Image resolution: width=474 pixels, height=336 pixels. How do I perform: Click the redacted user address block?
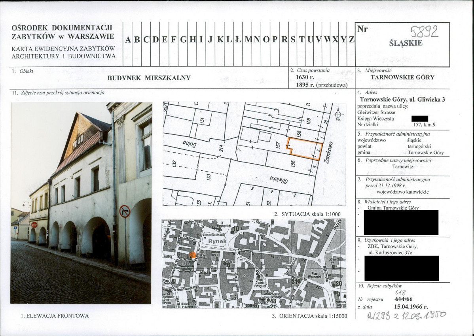(402, 268)
